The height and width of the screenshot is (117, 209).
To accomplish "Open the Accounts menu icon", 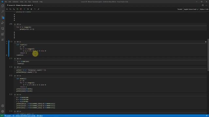I will (3, 106).
